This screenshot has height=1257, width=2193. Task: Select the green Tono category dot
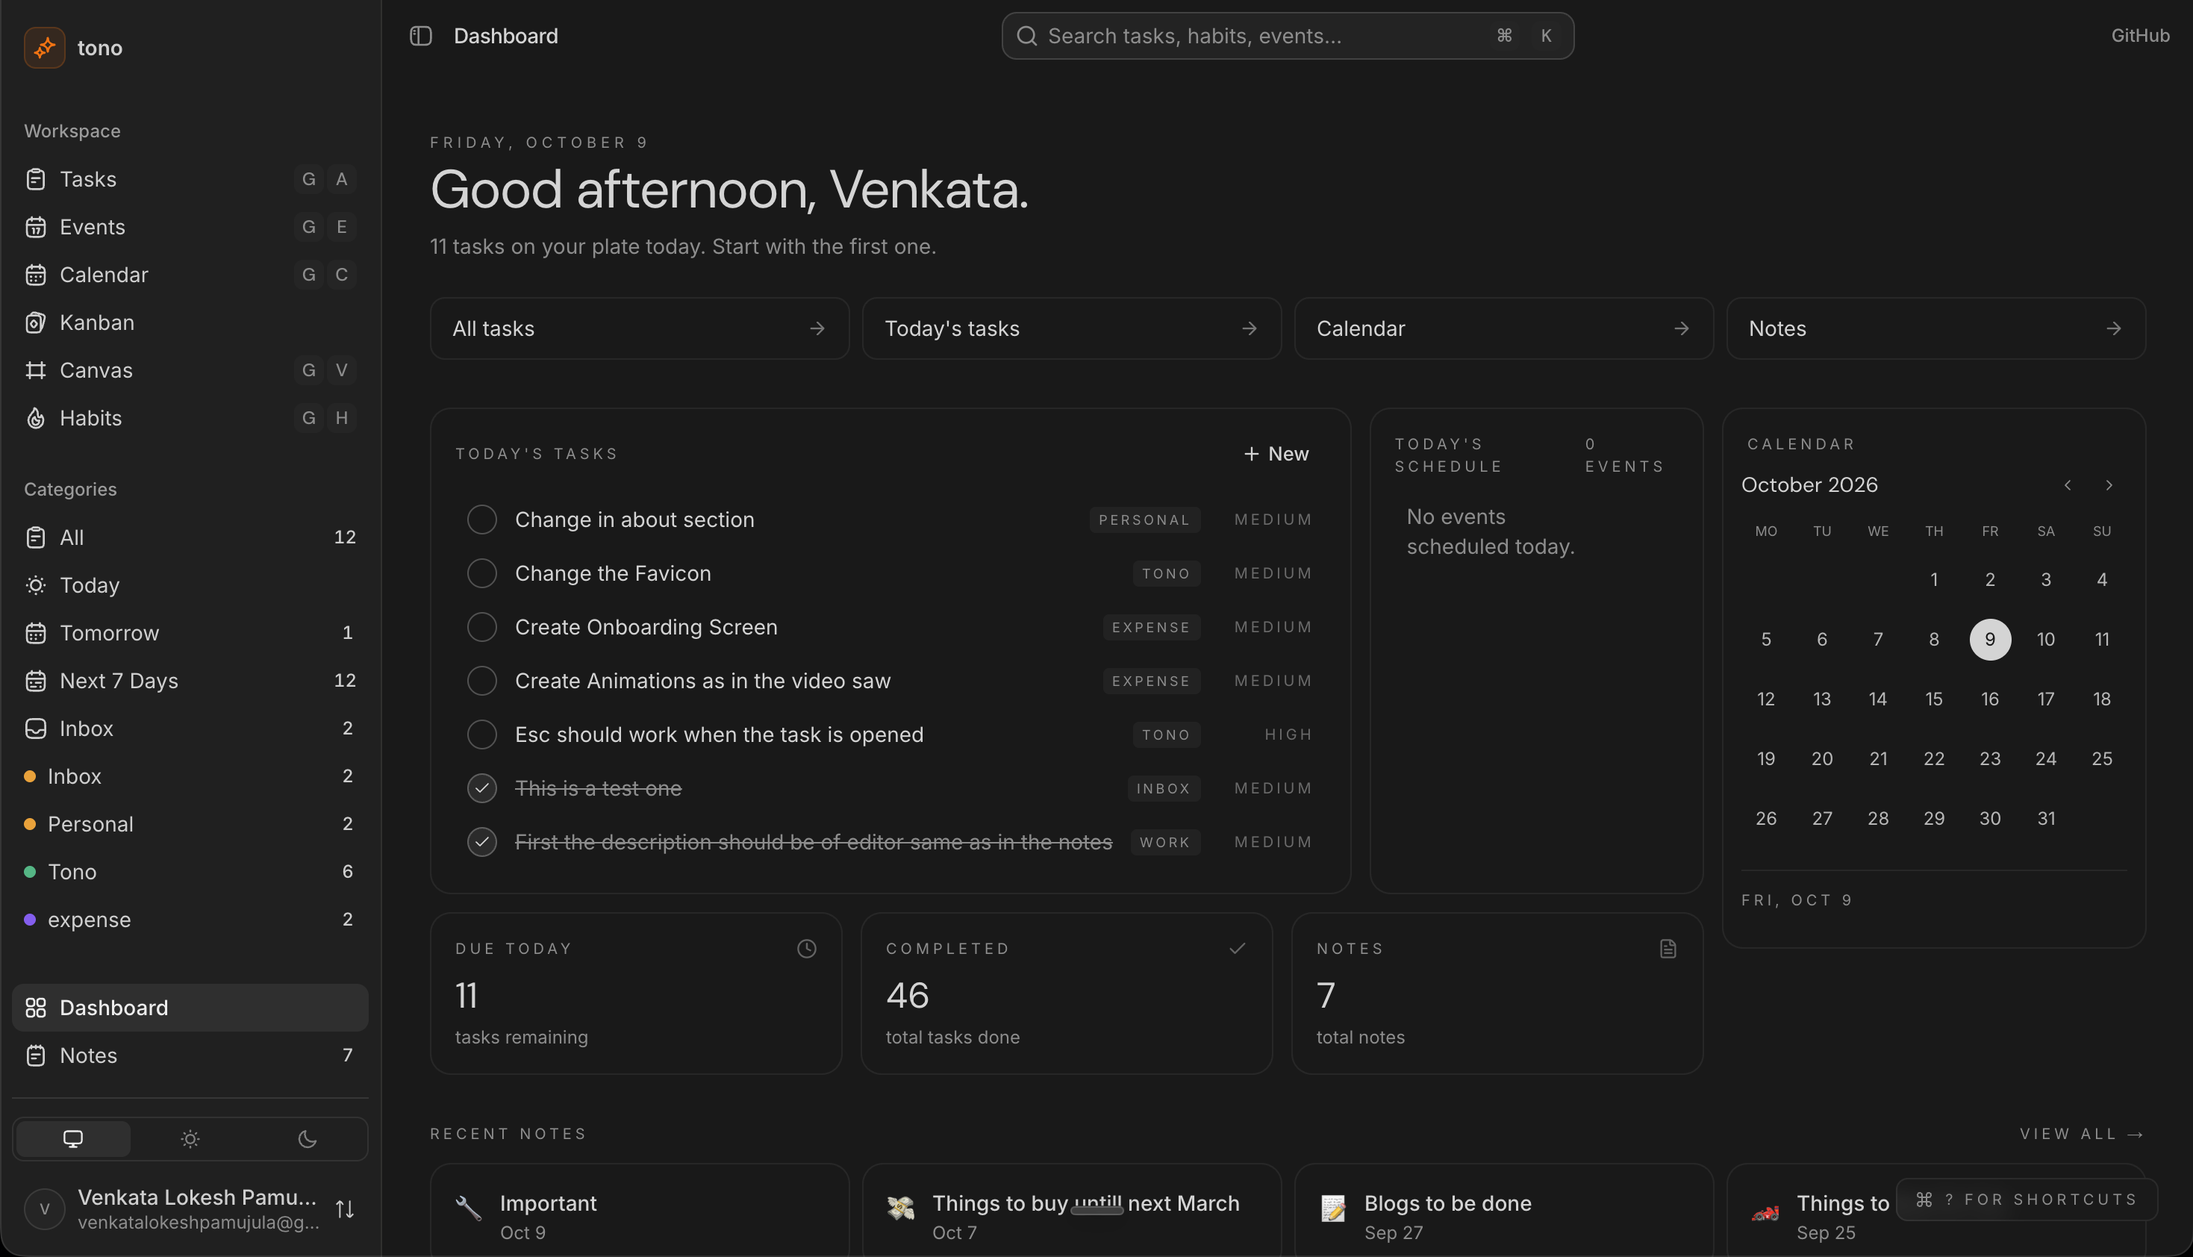[x=30, y=872]
